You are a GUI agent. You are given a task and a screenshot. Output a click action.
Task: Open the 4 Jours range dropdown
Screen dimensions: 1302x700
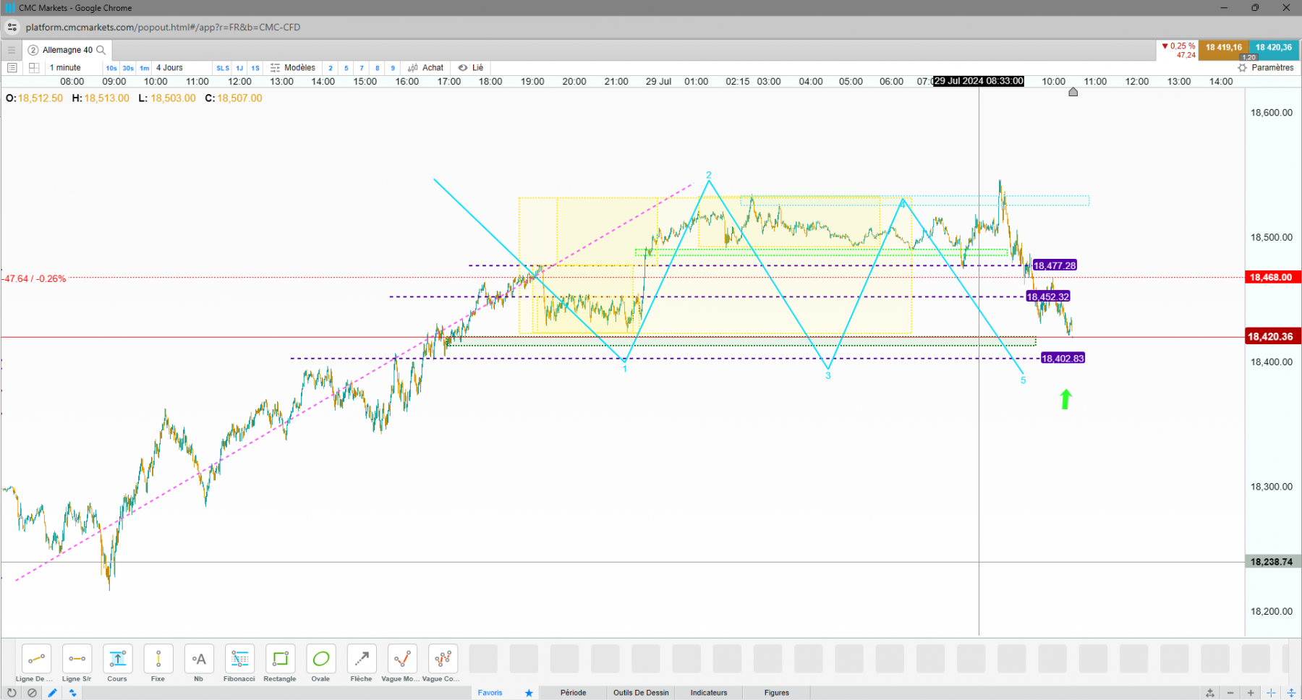click(x=182, y=68)
